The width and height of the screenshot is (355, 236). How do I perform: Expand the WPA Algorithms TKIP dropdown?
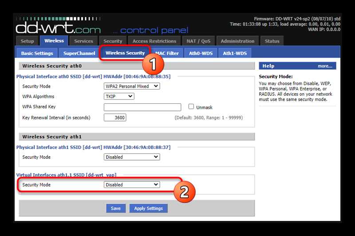[x=119, y=96]
